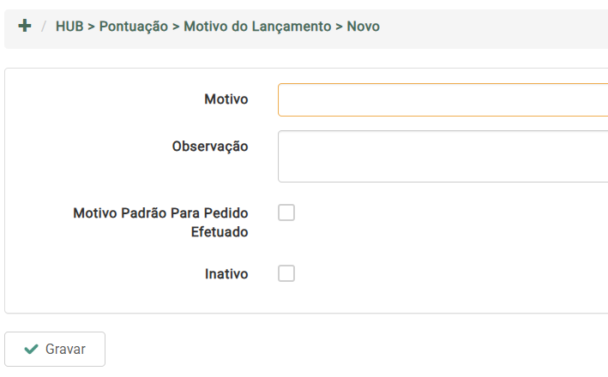Click the Observação field label
Screen dimensions: 608x377
(x=210, y=147)
